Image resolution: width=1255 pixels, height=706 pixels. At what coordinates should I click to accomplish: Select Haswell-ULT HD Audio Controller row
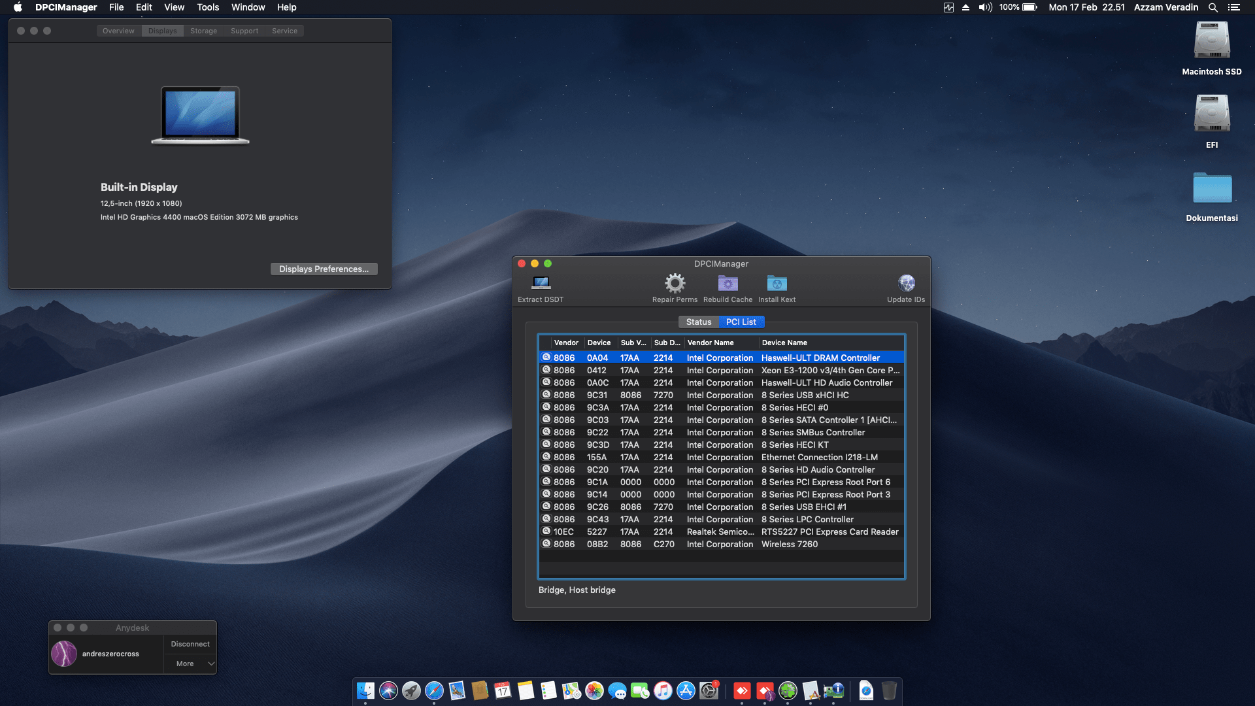722,382
